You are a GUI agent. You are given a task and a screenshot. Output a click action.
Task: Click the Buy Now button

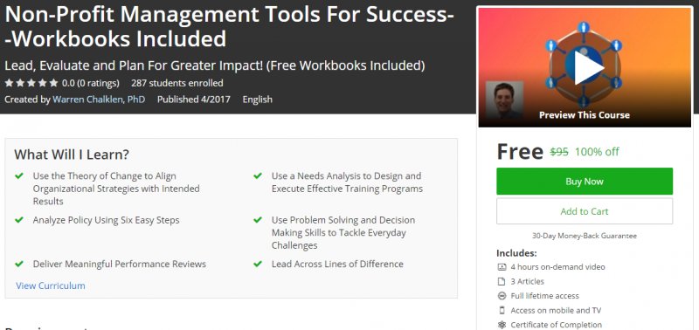pyautogui.click(x=585, y=182)
